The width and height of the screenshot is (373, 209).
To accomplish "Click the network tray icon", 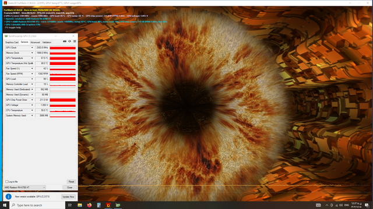I will tap(336, 205).
